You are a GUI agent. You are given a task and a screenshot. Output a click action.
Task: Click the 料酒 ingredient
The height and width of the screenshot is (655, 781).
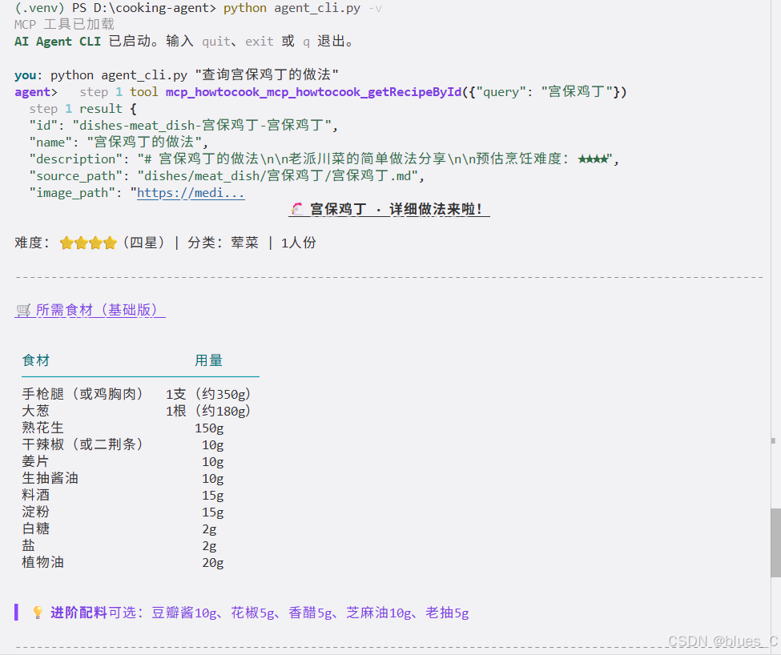(36, 495)
